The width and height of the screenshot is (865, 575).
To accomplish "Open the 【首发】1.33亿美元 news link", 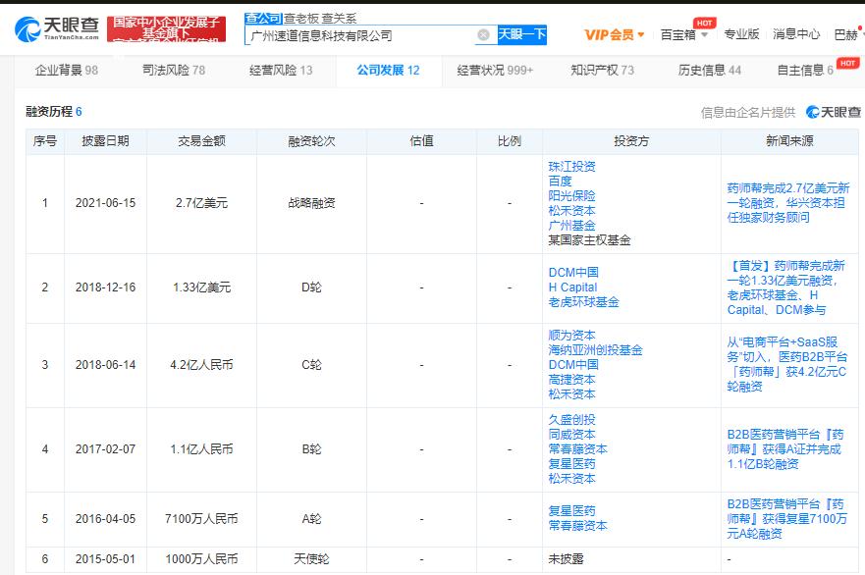I will click(785, 287).
